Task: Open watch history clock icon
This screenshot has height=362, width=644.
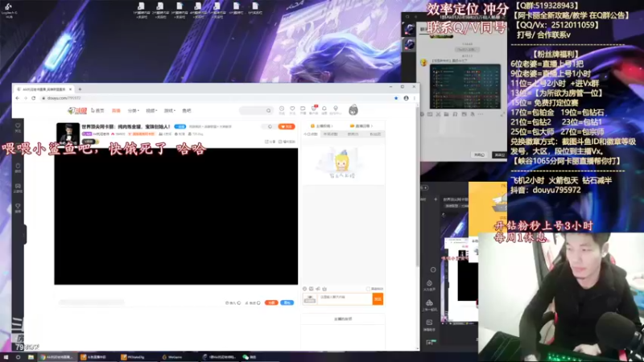Action: (282, 110)
